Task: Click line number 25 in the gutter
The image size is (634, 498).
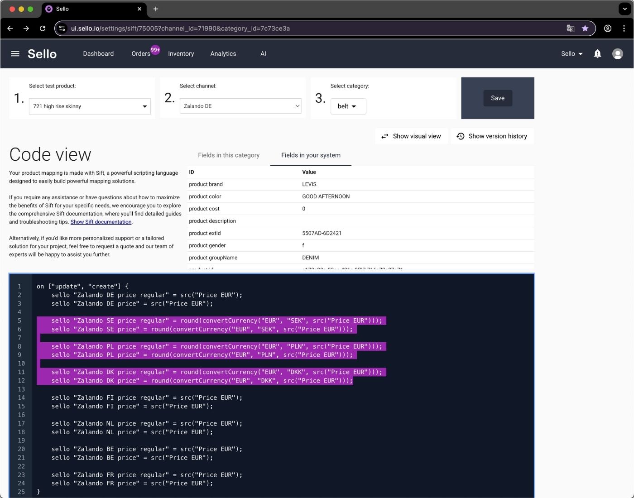Action: tap(21, 492)
